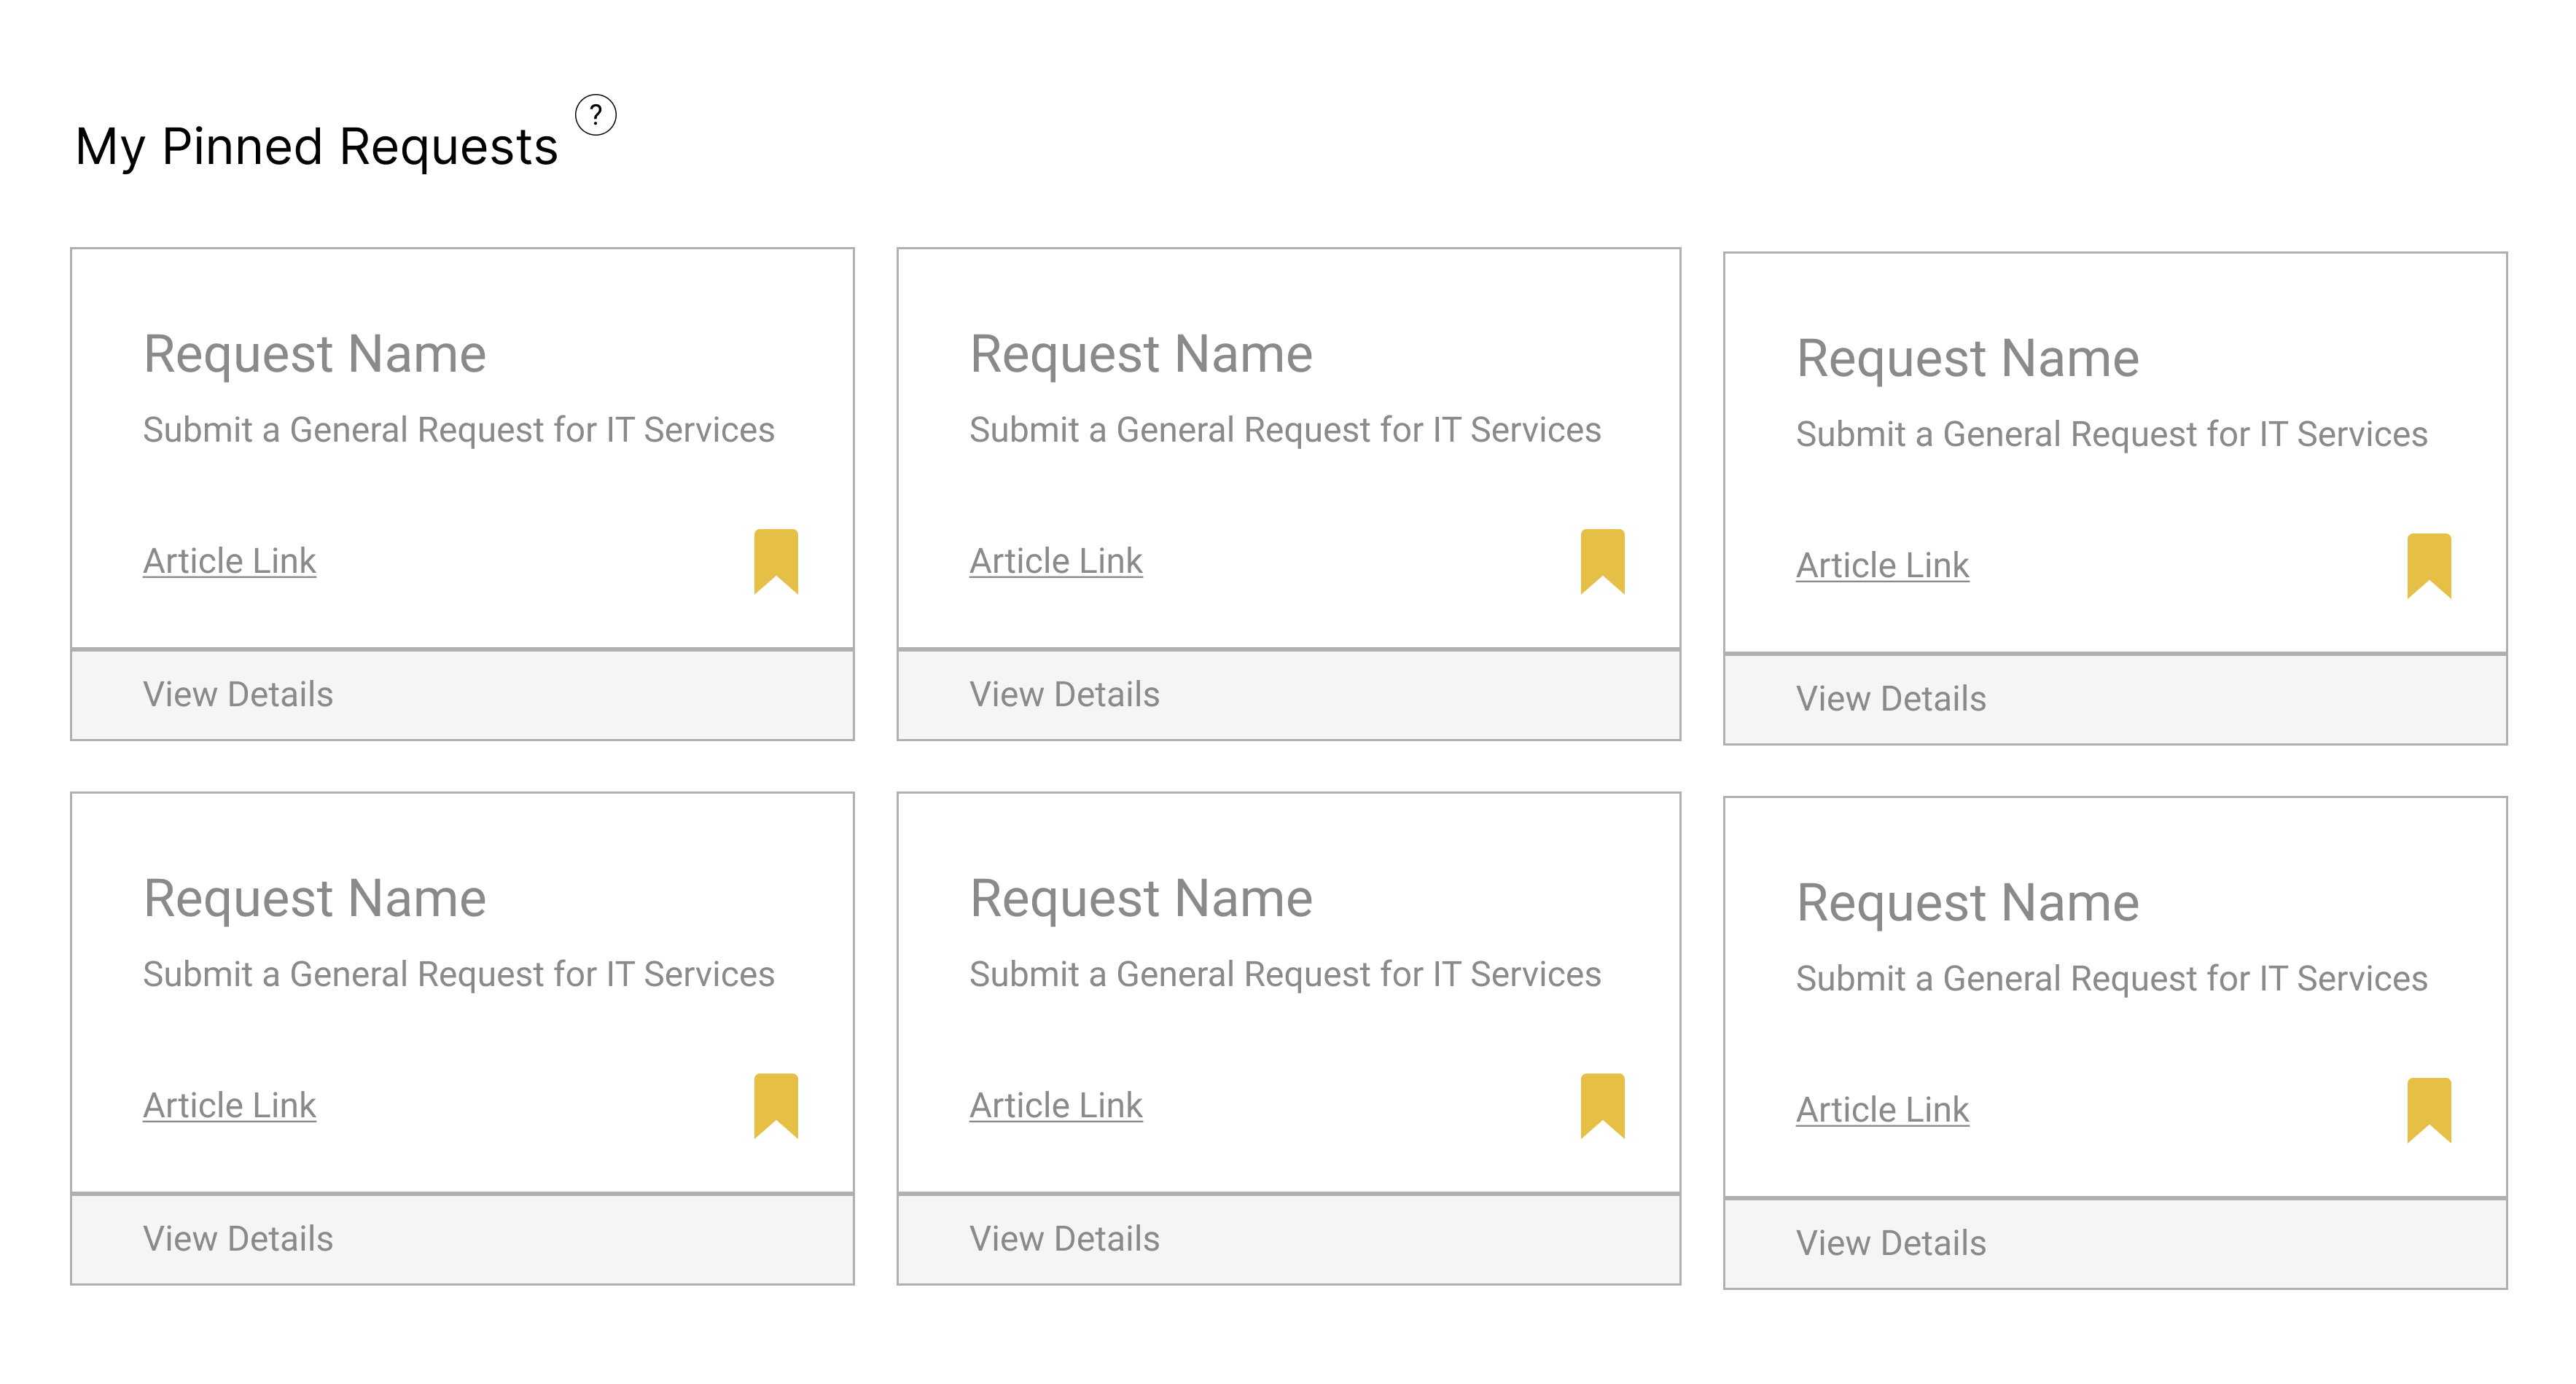
Task: Select Request Name title in bottom-middle card
Action: [1141, 899]
